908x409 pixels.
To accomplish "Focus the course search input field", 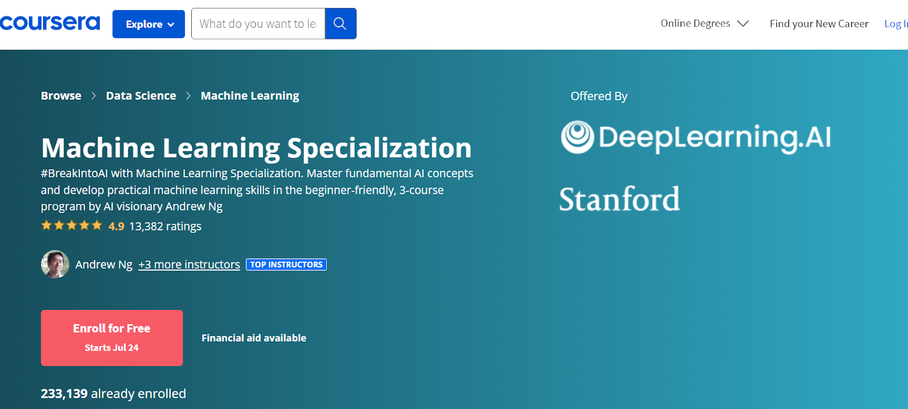I will tap(258, 24).
